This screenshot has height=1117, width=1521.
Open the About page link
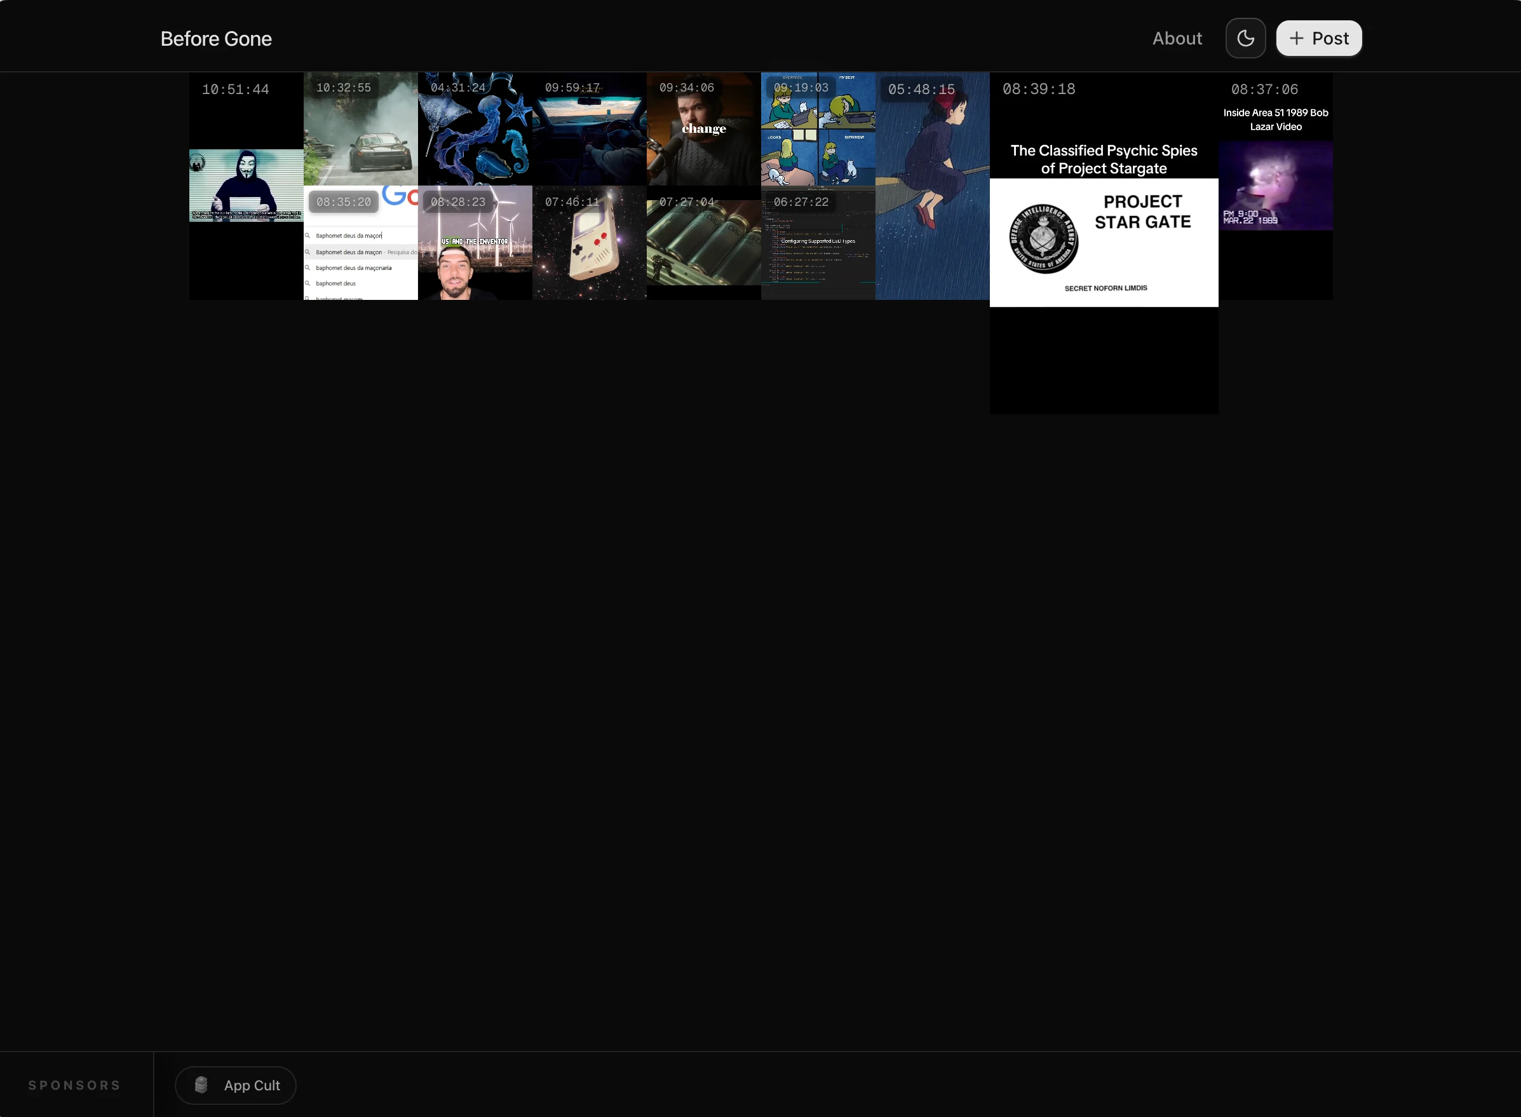tap(1177, 39)
